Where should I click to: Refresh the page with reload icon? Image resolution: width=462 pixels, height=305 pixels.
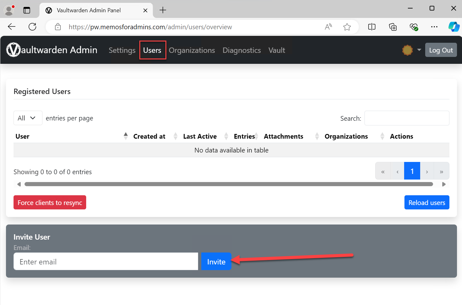tap(32, 27)
